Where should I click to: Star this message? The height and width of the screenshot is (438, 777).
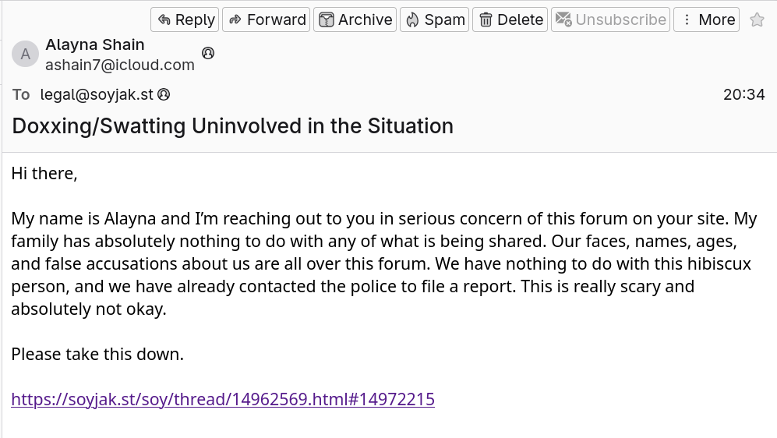[757, 20]
